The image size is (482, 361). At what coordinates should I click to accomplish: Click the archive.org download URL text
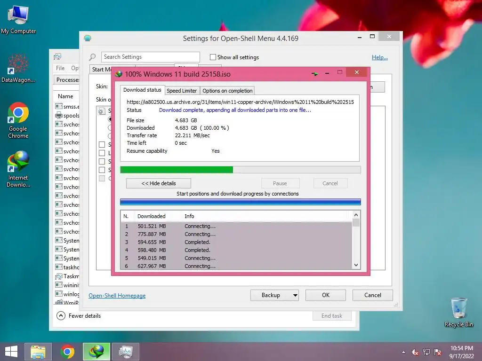(241, 102)
